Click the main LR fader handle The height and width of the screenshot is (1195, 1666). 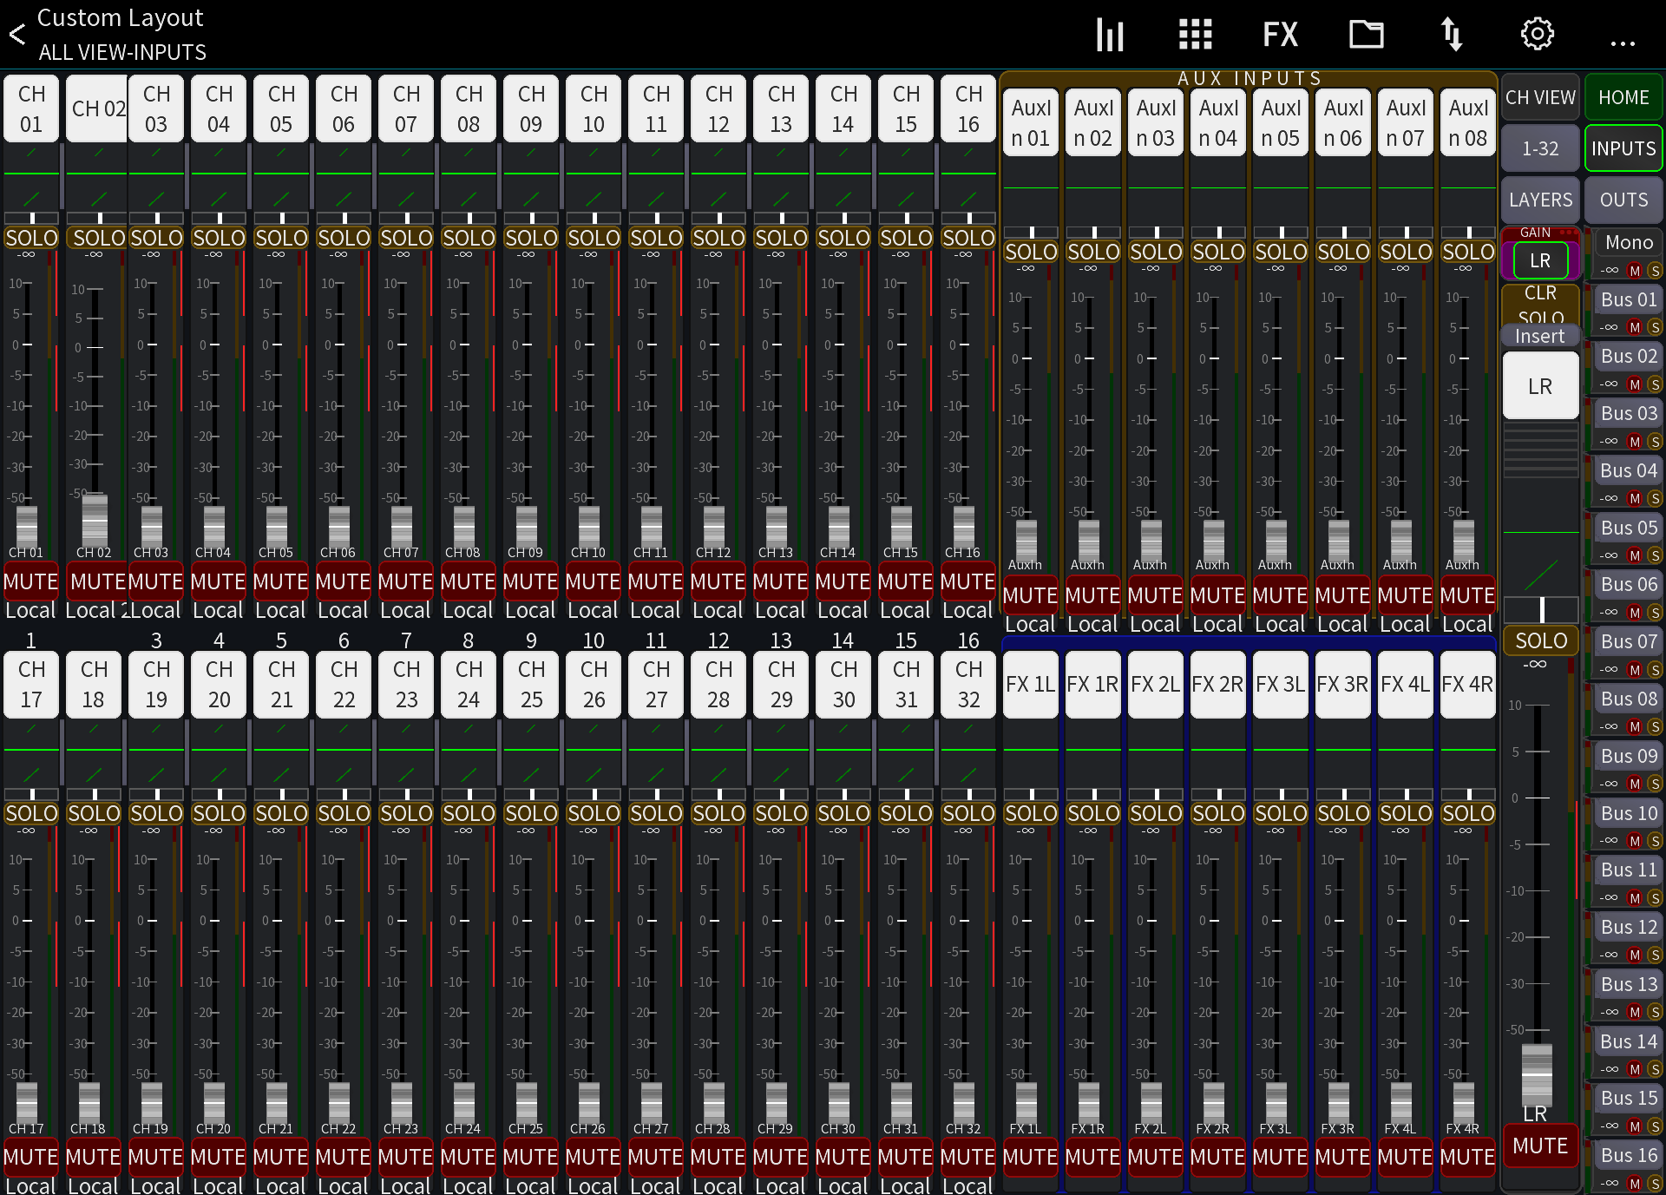(1537, 1074)
